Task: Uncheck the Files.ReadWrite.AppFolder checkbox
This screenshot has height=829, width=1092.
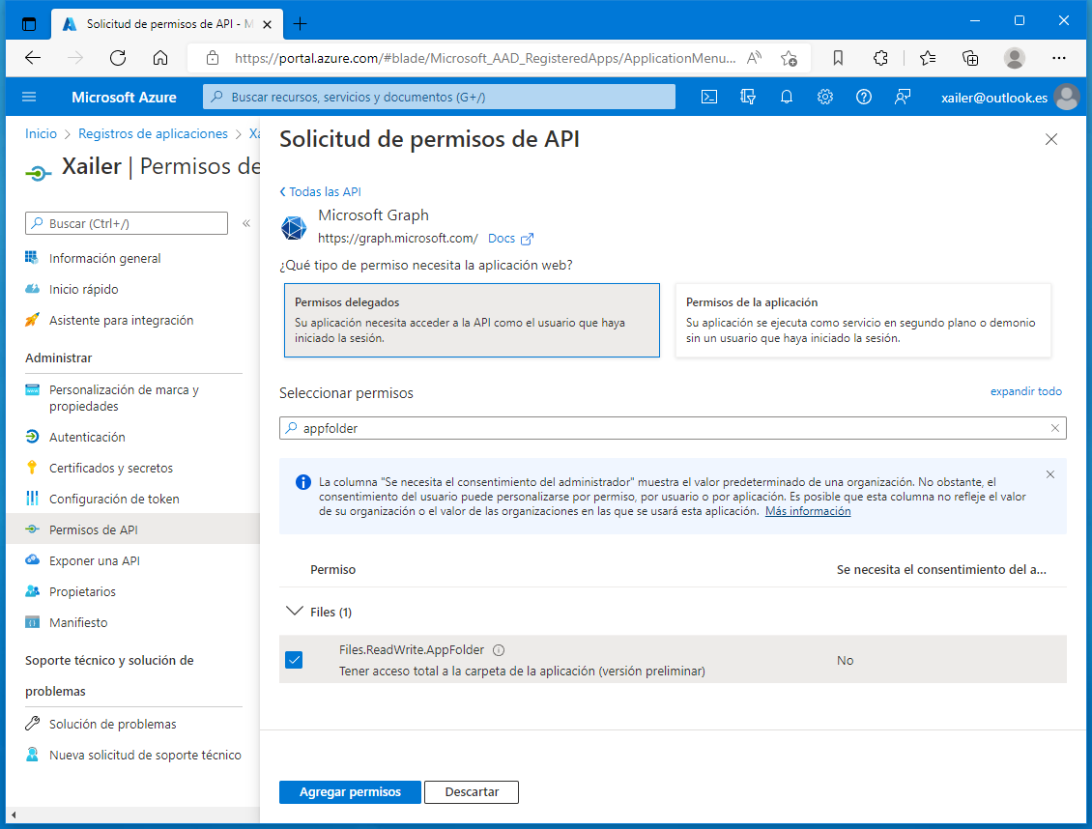Action: 294,660
